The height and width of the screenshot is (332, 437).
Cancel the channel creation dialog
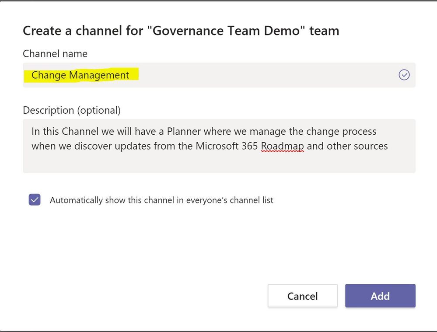pyautogui.click(x=302, y=296)
